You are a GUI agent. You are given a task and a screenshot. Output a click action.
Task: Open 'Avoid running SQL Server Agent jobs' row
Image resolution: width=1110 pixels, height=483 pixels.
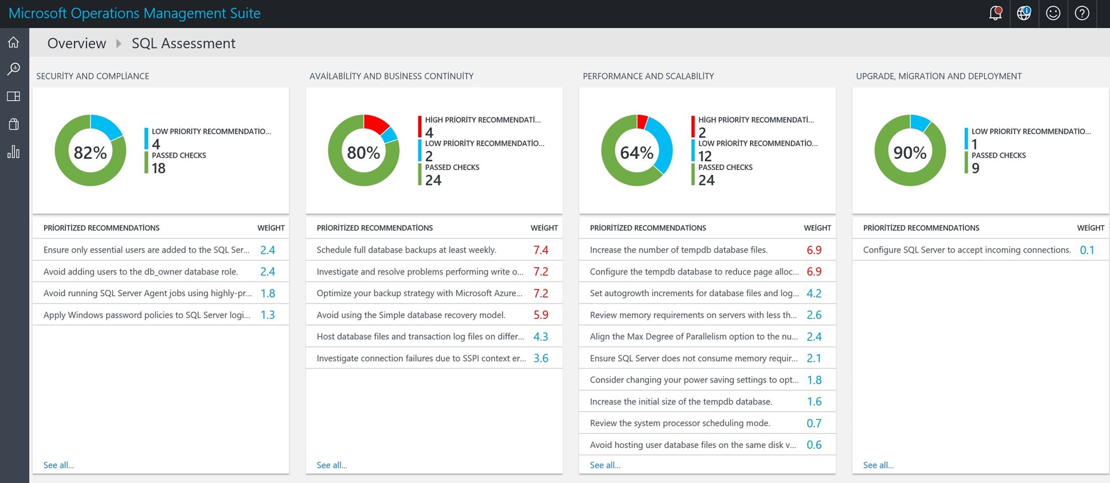pos(161,293)
